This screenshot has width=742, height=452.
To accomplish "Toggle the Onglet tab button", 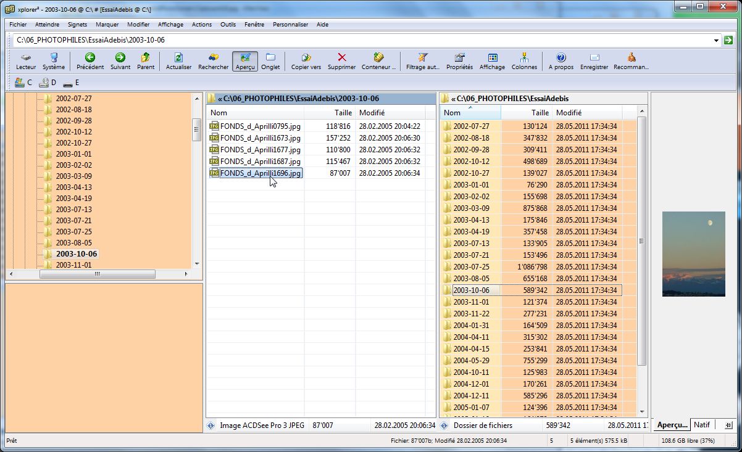I will [270, 58].
